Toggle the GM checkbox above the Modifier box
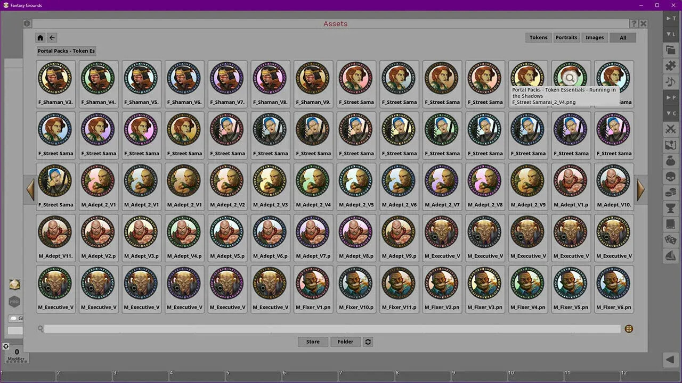This screenshot has height=383, width=682. [13, 318]
